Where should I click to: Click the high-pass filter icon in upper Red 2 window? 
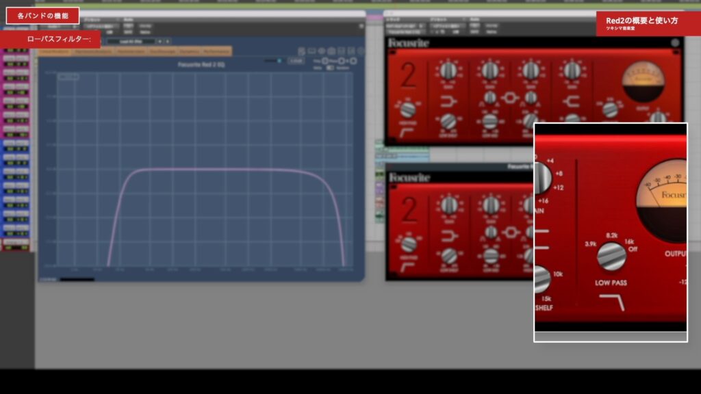click(x=407, y=133)
